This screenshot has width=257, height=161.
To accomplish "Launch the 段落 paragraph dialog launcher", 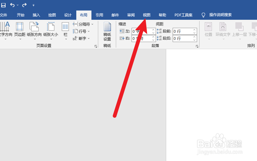I will tap(197, 46).
